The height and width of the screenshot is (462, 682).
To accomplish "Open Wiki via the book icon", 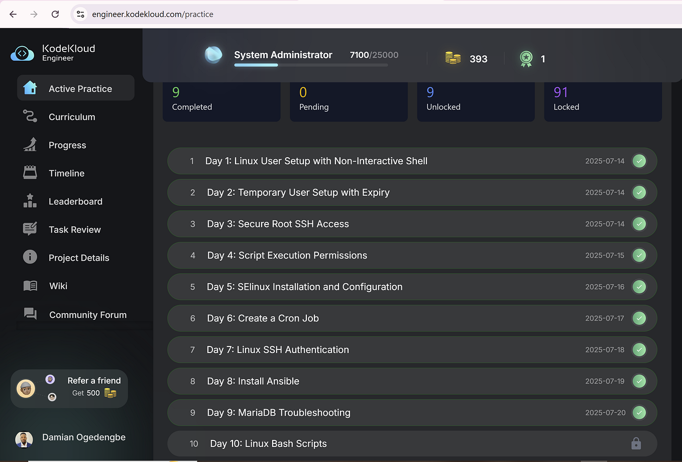I will (x=30, y=285).
